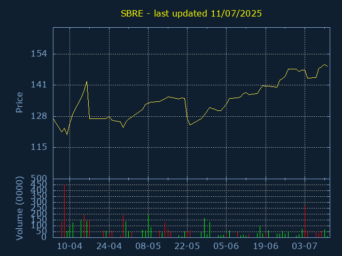Click the 'Price' axis title

click(x=19, y=102)
